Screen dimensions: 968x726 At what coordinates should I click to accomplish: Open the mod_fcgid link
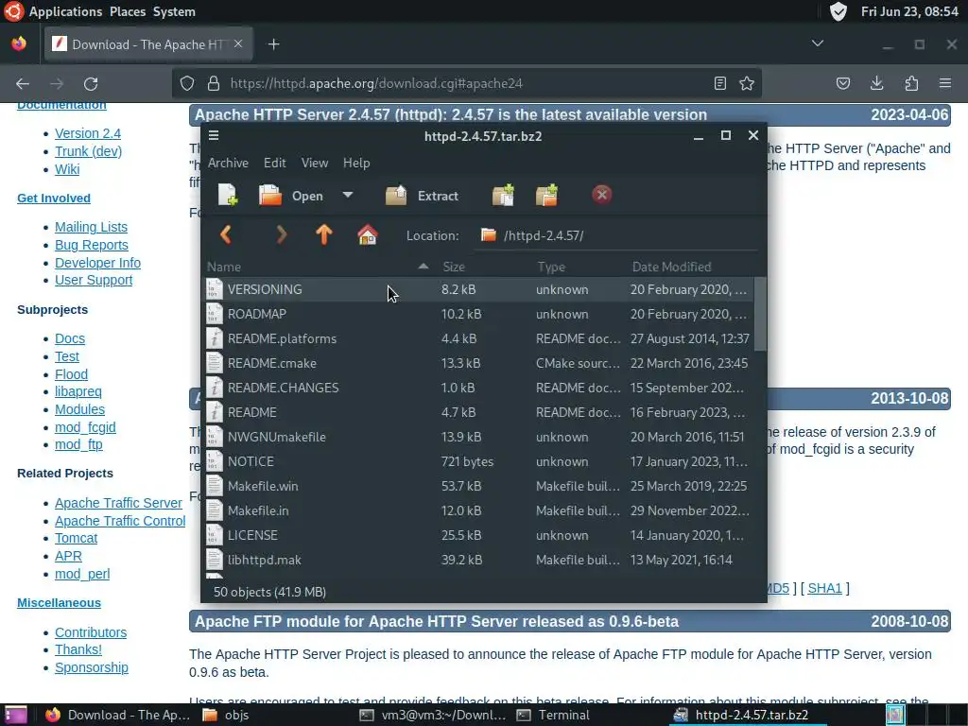(85, 427)
